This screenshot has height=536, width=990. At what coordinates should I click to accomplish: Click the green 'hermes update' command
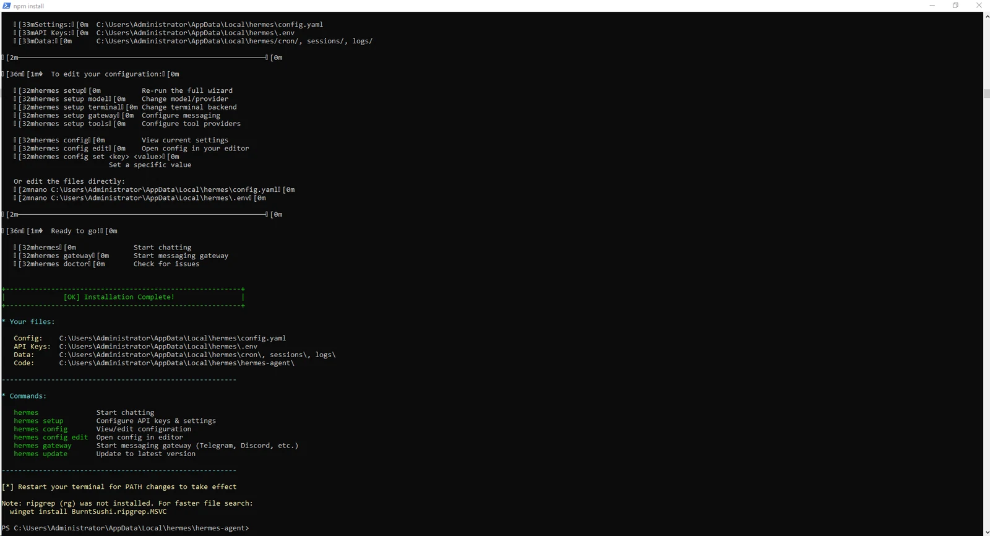[41, 454]
